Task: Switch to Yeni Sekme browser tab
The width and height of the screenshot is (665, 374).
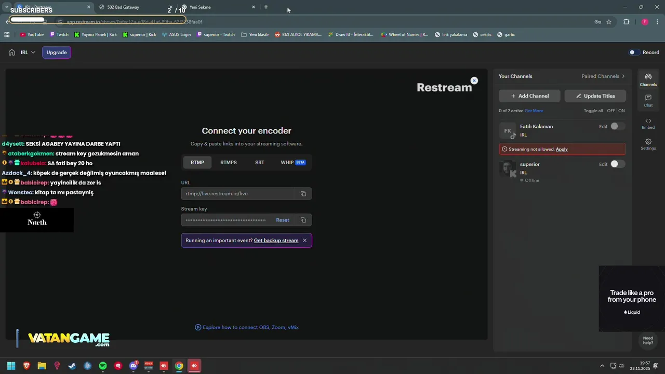Action: pos(218,7)
